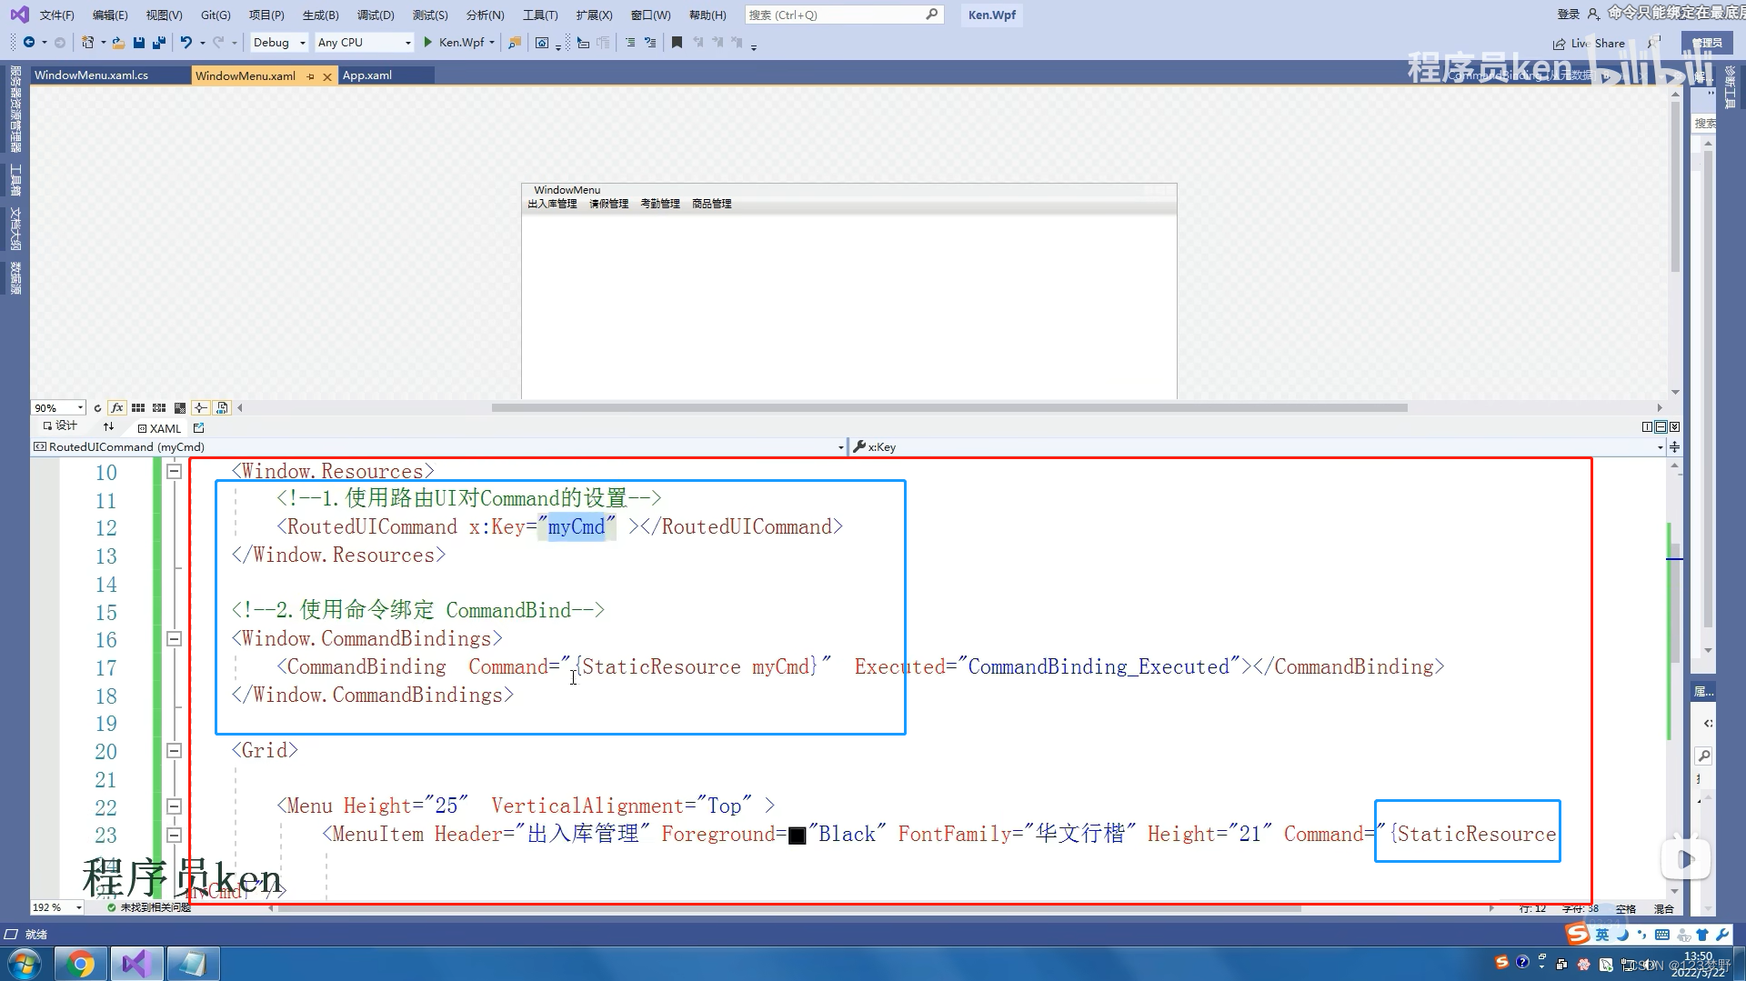The width and height of the screenshot is (1746, 981).
Task: Collapse the Grid region at line 20
Action: point(174,750)
